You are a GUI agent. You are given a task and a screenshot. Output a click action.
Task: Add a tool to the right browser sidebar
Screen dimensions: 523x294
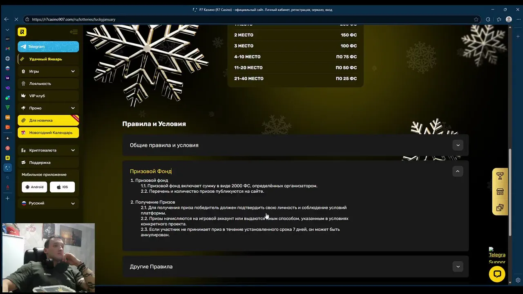518,36
